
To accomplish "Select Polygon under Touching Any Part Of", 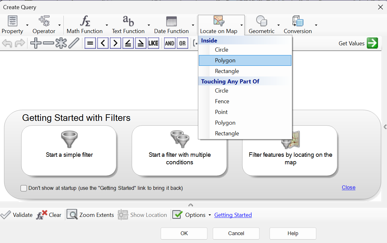I will tap(245, 123).
